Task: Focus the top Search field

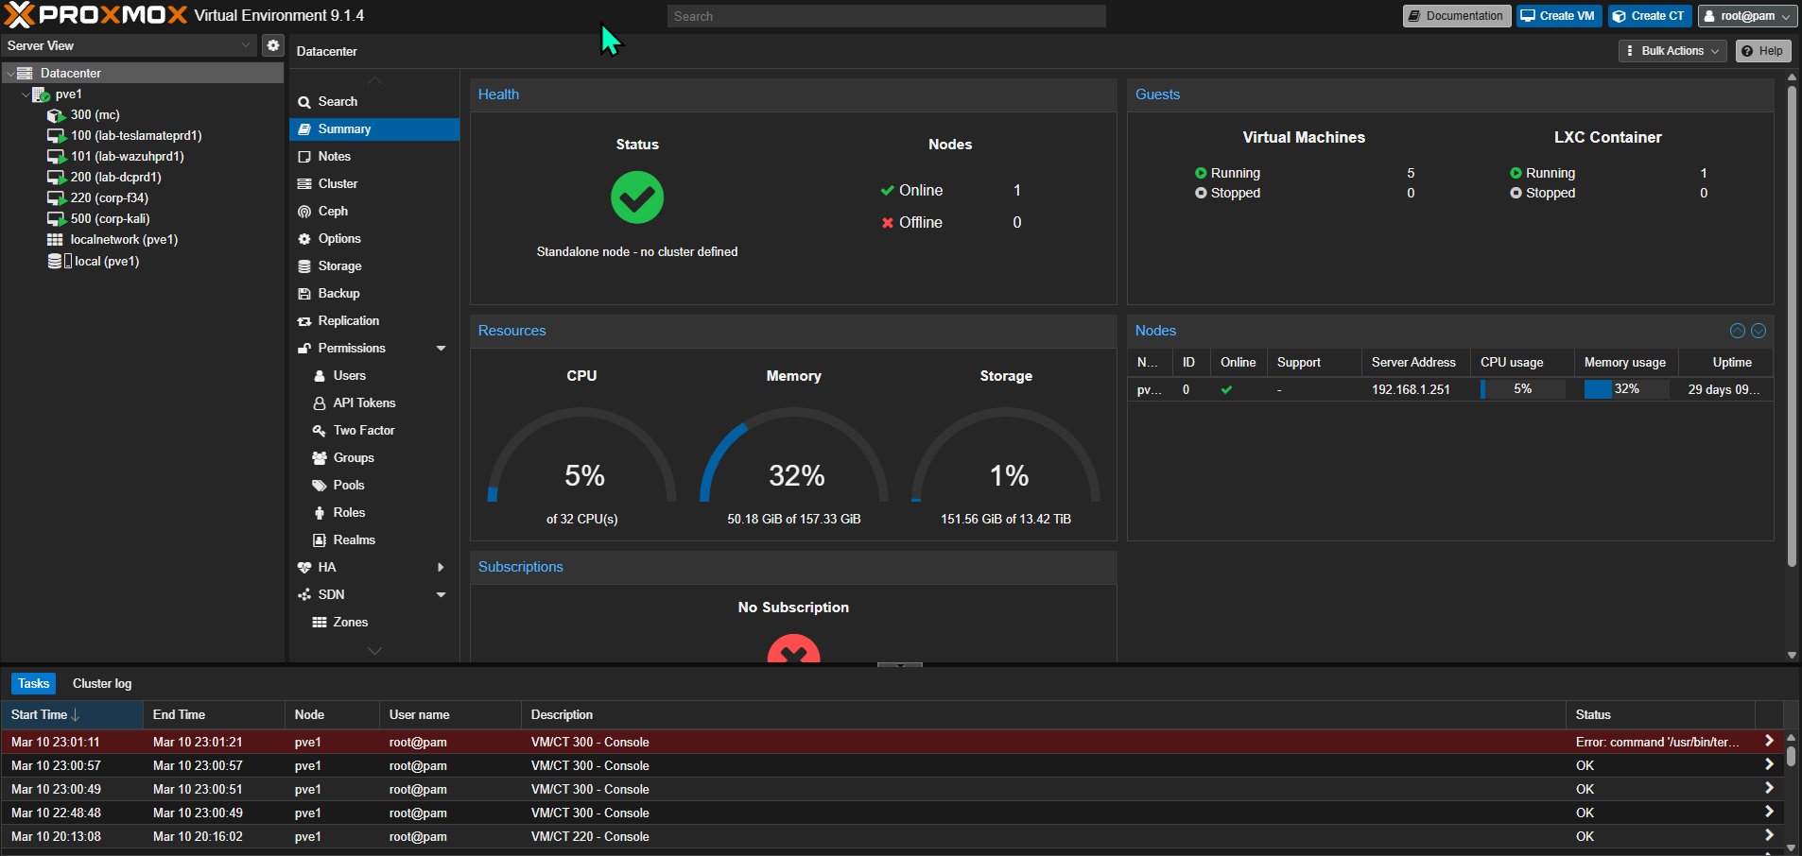Action: coord(887,16)
